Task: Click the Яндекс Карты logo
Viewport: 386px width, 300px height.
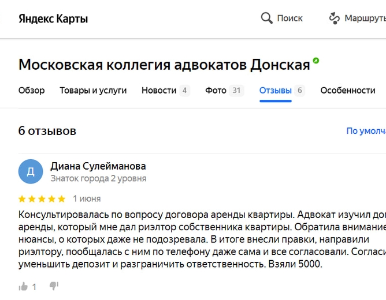Action: (53, 18)
